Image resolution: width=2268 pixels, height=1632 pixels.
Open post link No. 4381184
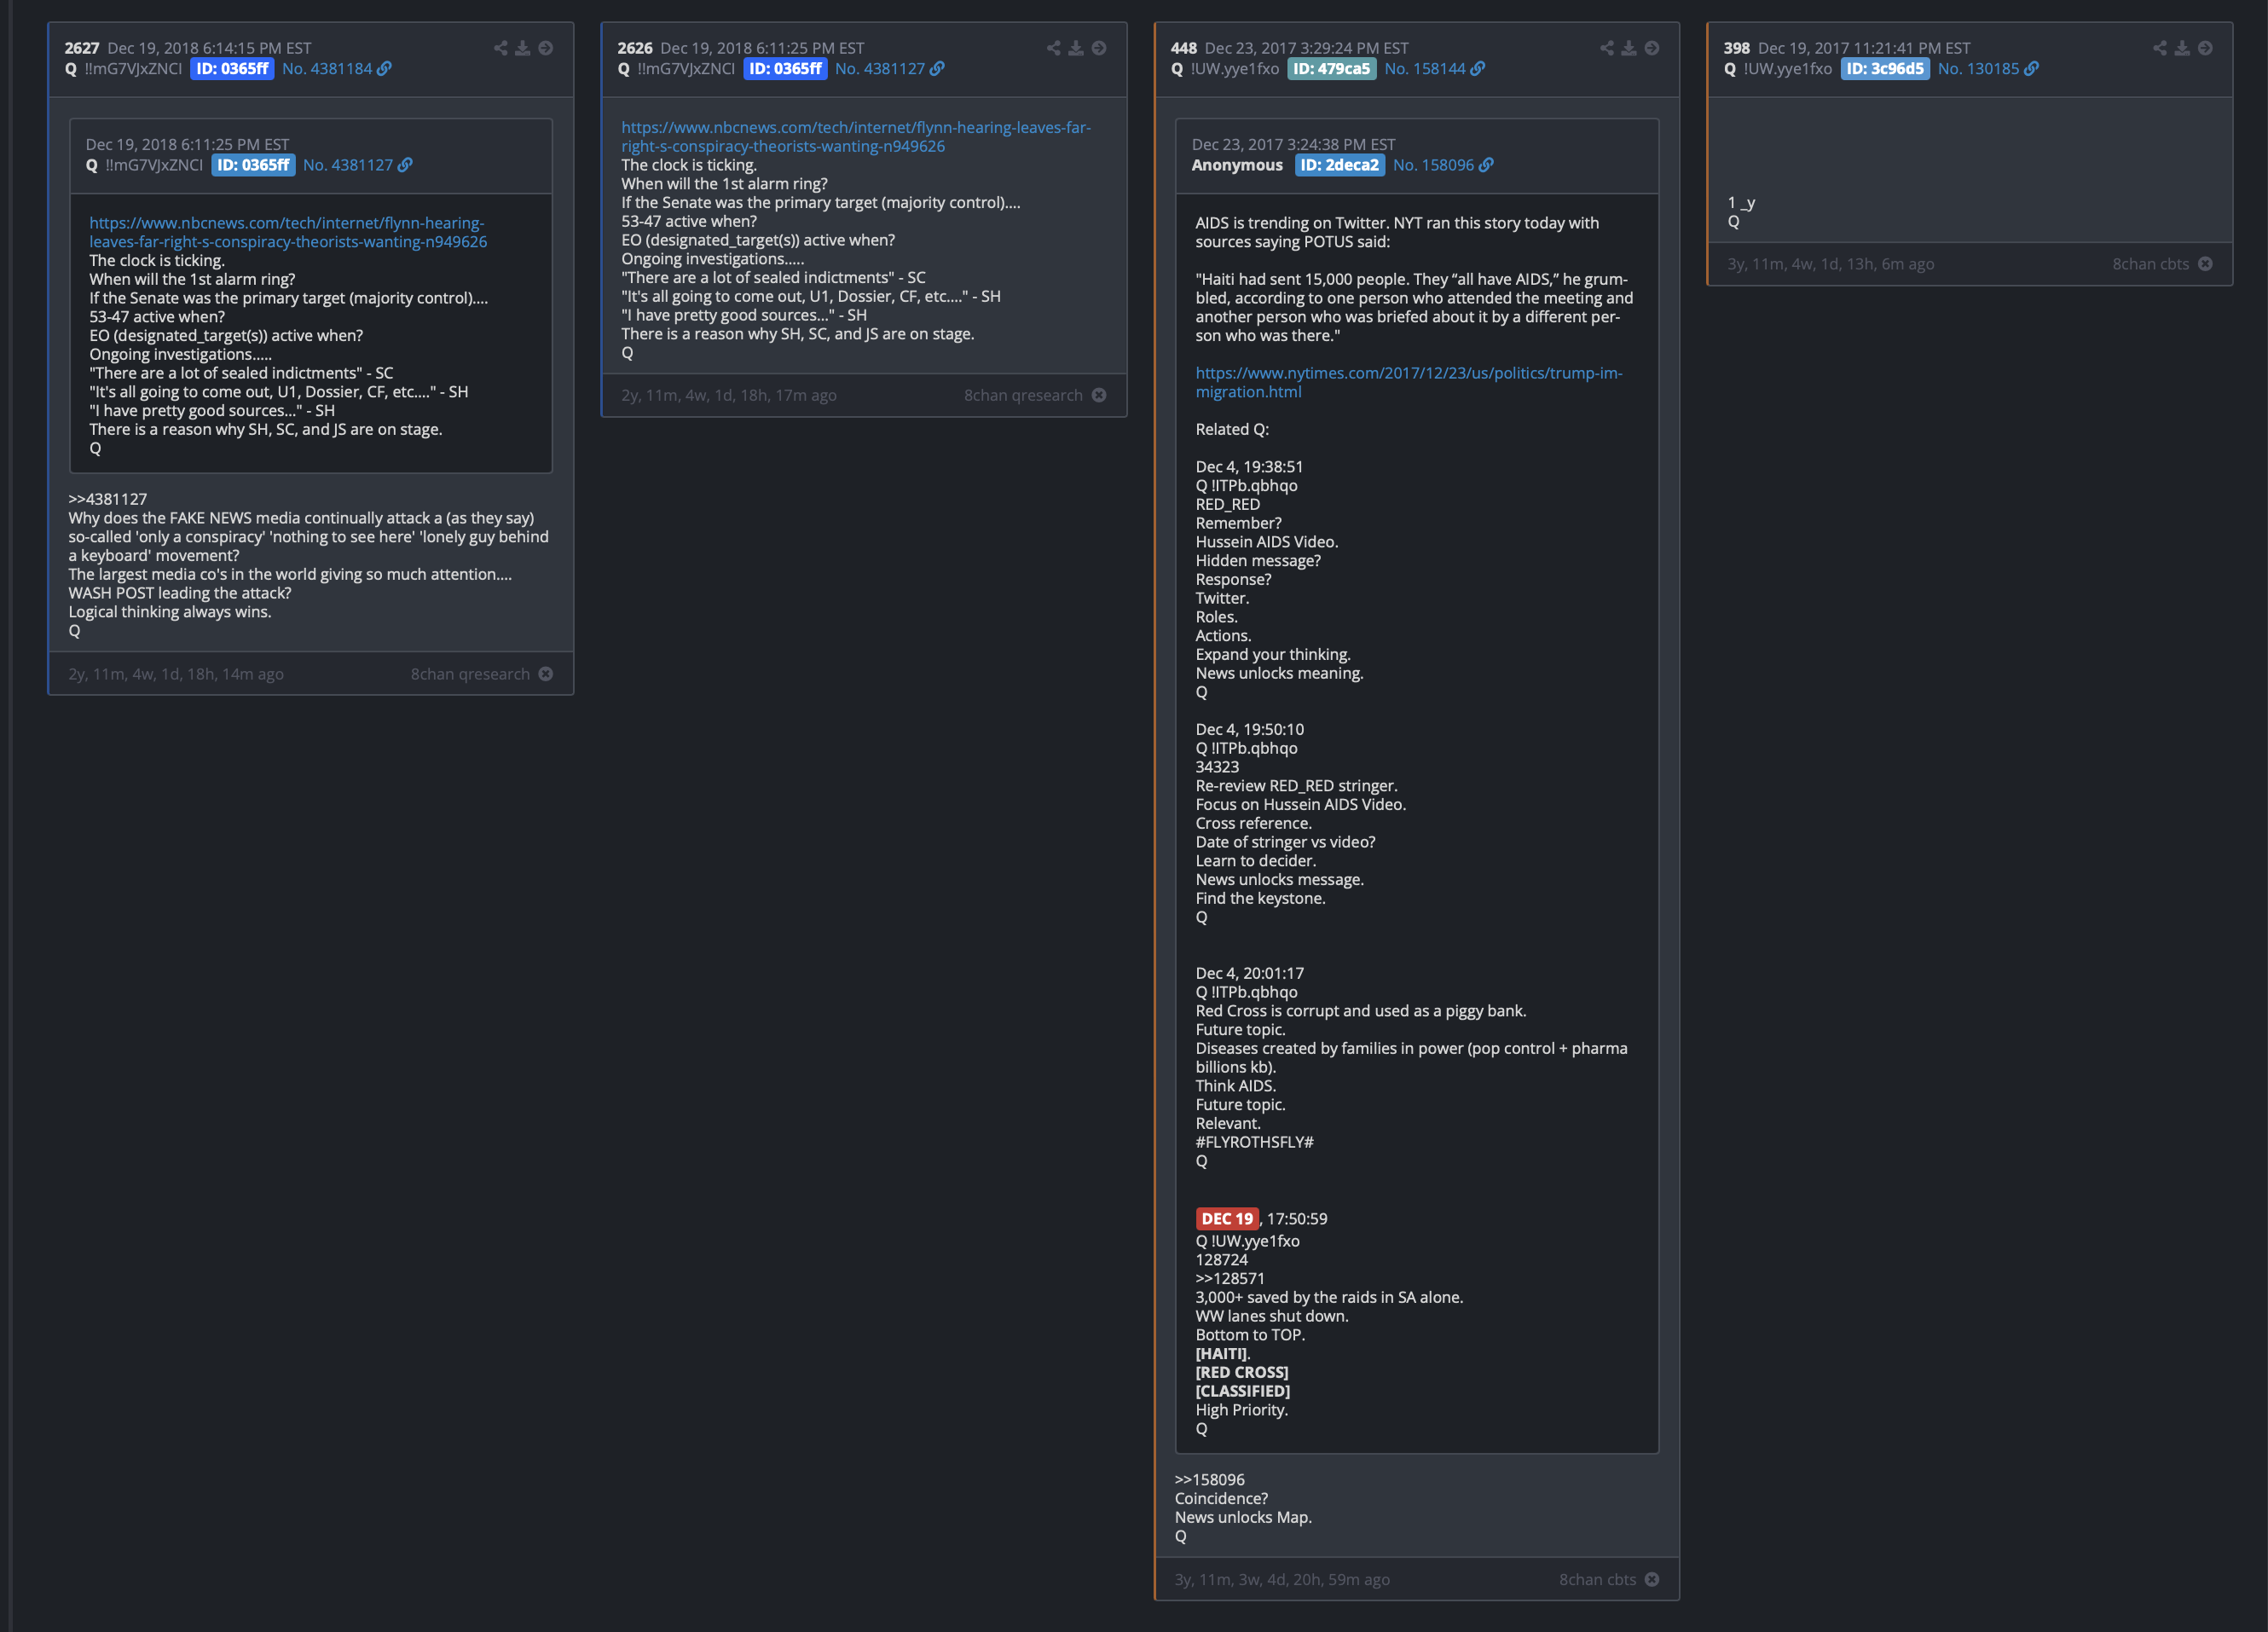pyautogui.click(x=327, y=69)
